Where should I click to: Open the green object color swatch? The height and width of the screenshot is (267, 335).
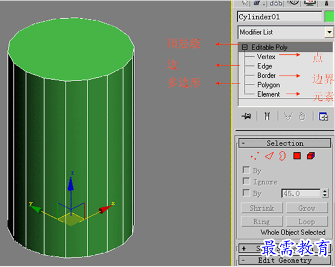tap(329, 17)
